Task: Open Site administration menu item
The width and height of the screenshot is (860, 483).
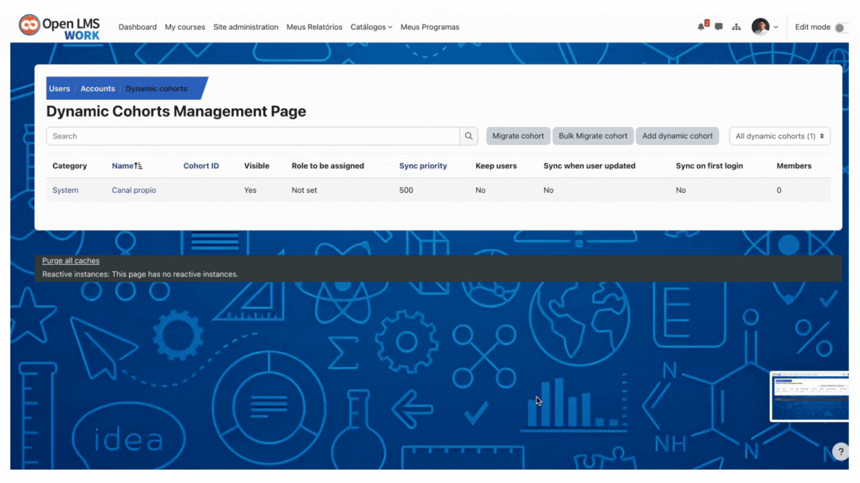Action: pos(246,27)
